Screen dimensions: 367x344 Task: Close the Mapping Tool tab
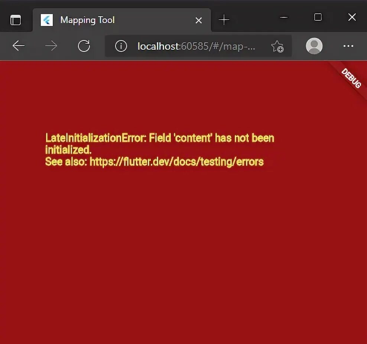pos(198,20)
